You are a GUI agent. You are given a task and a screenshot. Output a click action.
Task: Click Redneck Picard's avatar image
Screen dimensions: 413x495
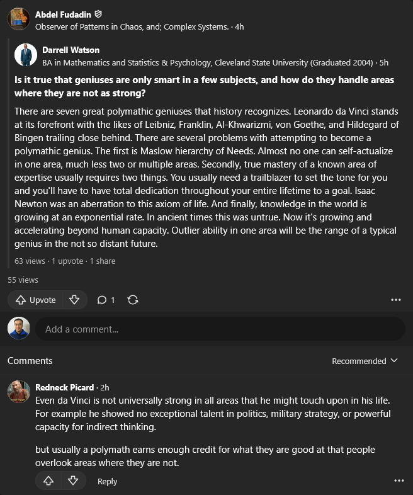point(19,392)
